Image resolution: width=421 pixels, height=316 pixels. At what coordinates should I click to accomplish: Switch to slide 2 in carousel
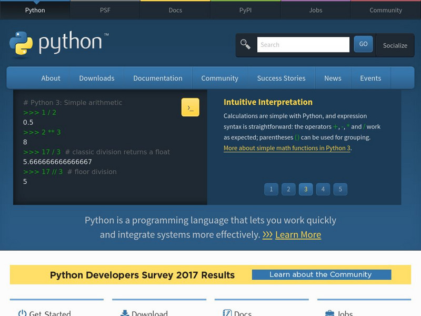[288, 189]
